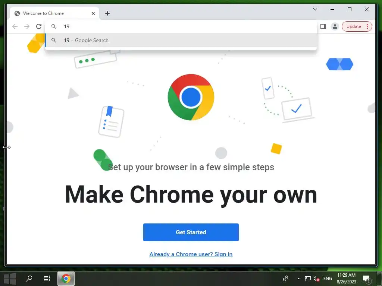Click the browser back arrow
Image resolution: width=382 pixels, height=286 pixels.
coord(15,26)
